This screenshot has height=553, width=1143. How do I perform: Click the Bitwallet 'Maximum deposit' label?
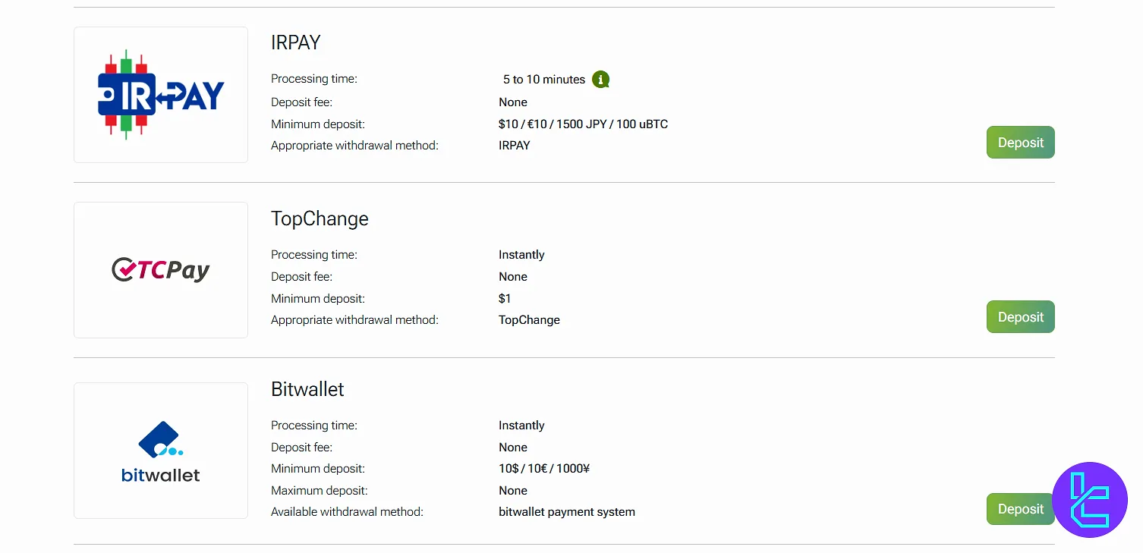[319, 491]
